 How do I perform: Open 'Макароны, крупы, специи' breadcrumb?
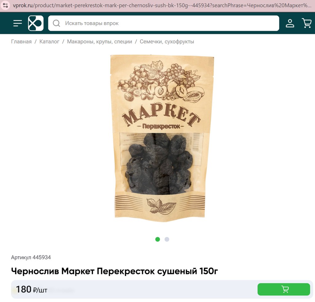99,41
